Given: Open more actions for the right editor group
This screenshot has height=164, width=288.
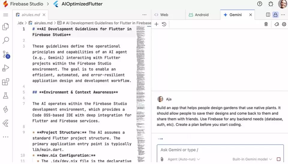Looking at the screenshot, I should (283, 15).
